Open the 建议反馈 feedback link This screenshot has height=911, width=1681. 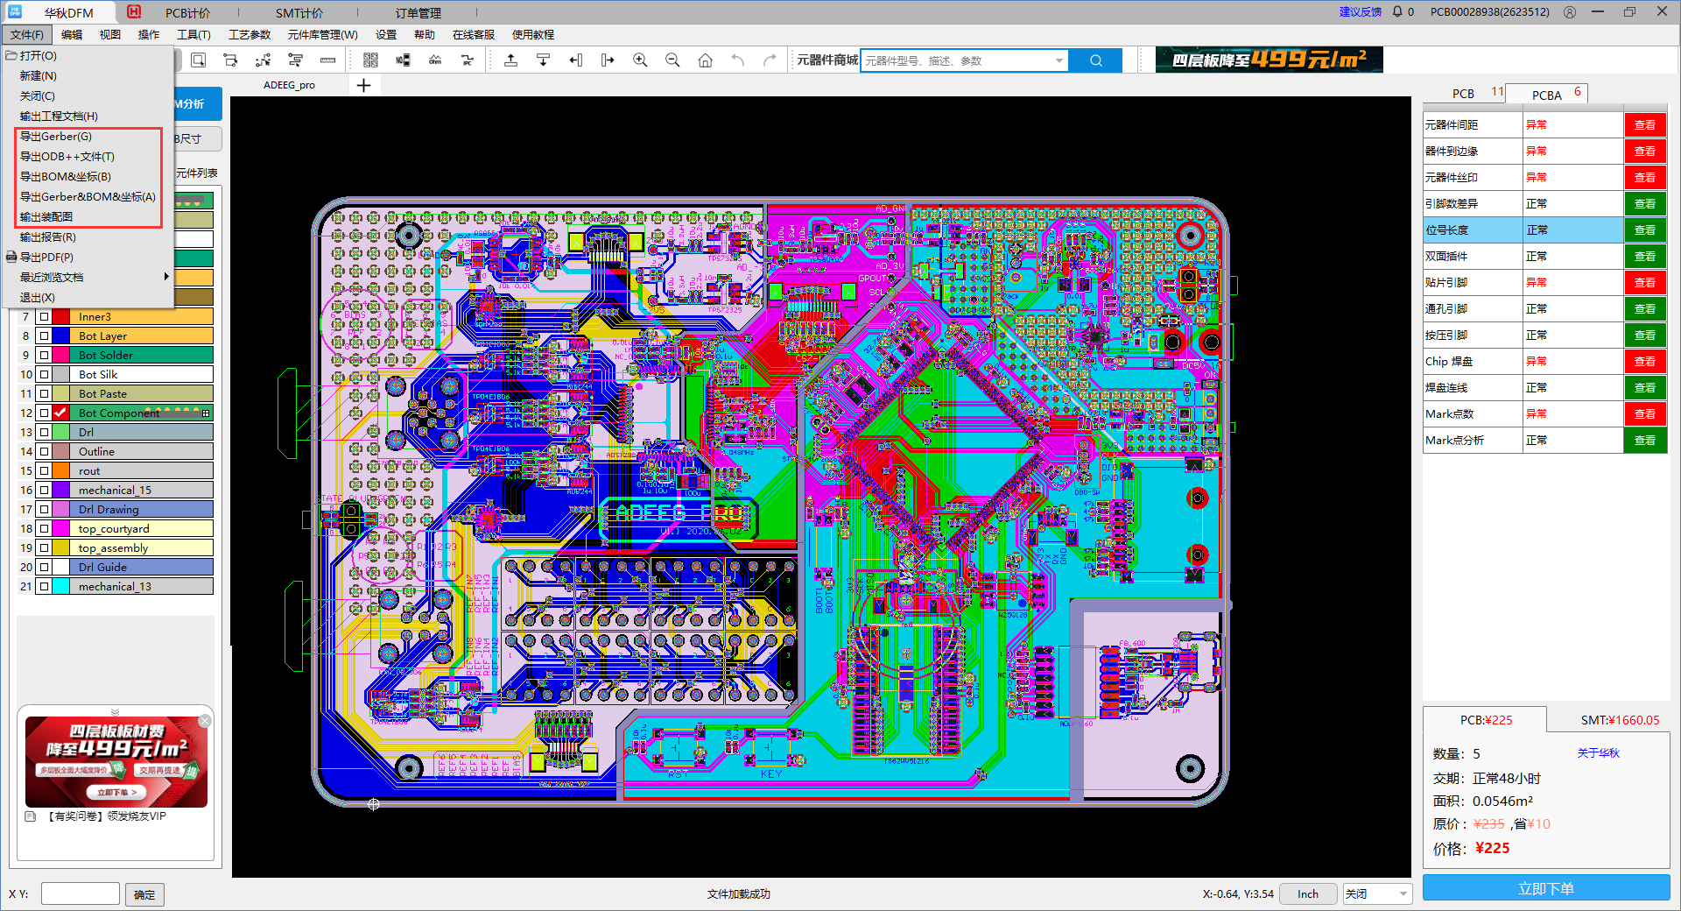(1361, 12)
